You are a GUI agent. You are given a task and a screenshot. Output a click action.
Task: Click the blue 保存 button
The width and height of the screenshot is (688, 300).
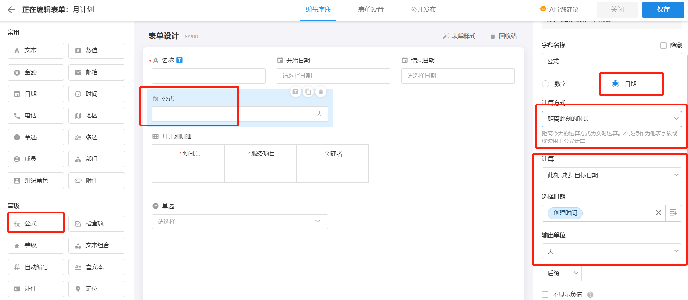[663, 10]
